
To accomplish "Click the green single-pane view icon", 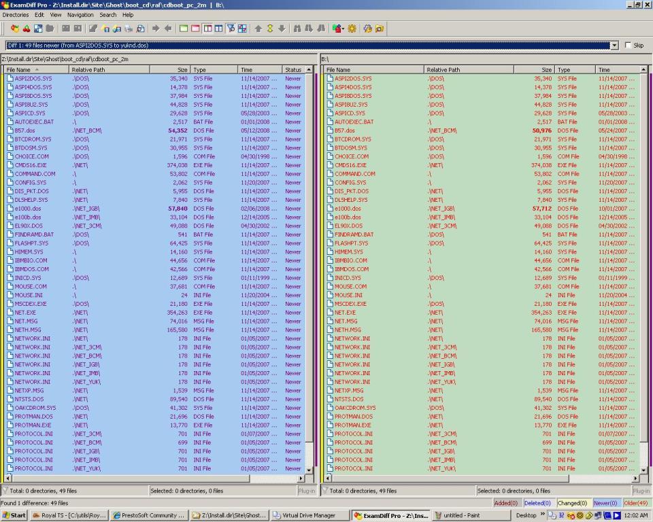I will [183, 29].
